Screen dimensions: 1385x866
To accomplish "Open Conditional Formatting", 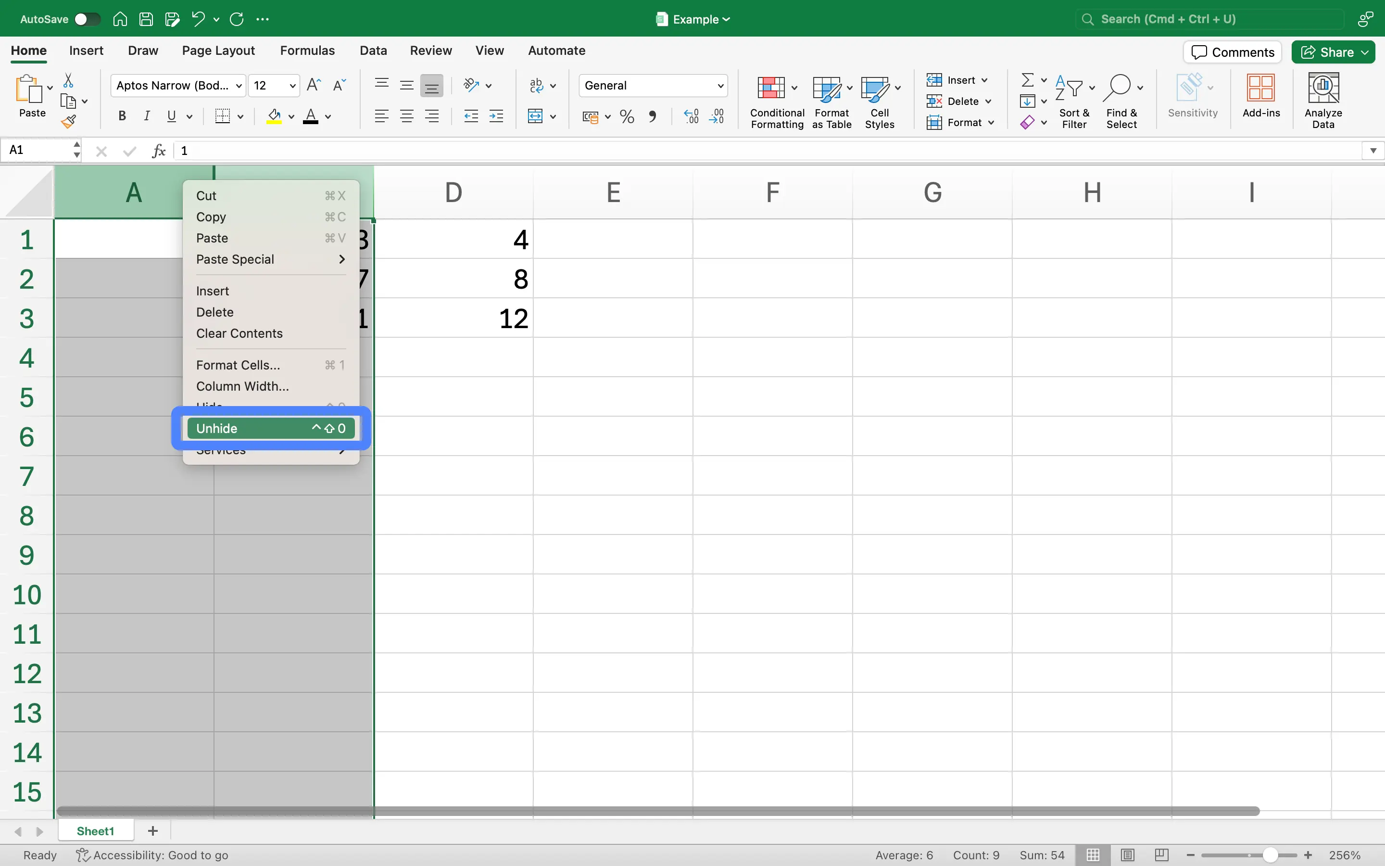I will 777,102.
